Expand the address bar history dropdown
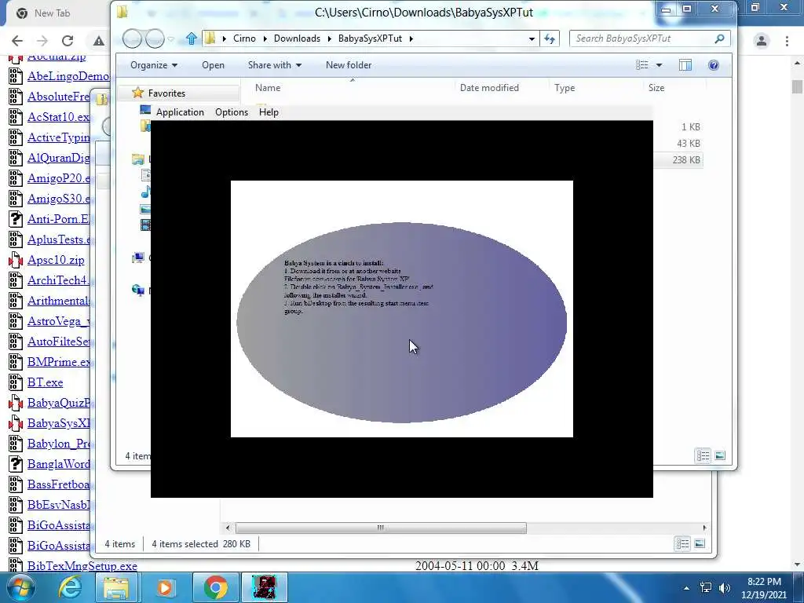804x603 pixels. (x=532, y=38)
